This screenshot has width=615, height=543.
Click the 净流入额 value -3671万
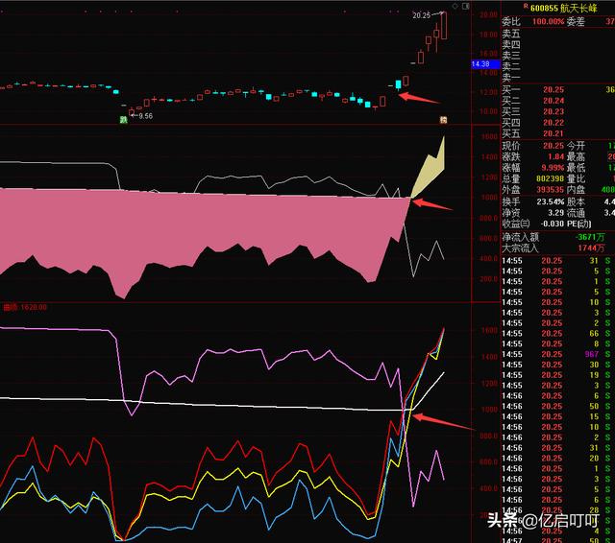(590, 237)
